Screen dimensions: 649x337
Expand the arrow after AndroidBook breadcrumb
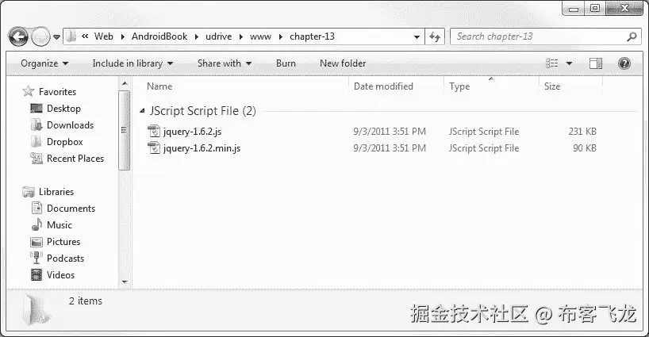point(197,36)
